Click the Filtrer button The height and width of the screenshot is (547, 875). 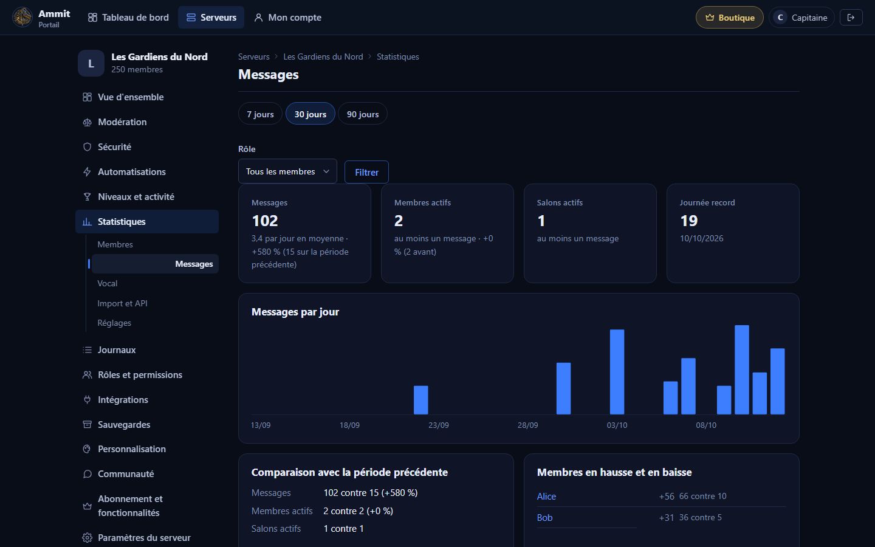click(366, 172)
